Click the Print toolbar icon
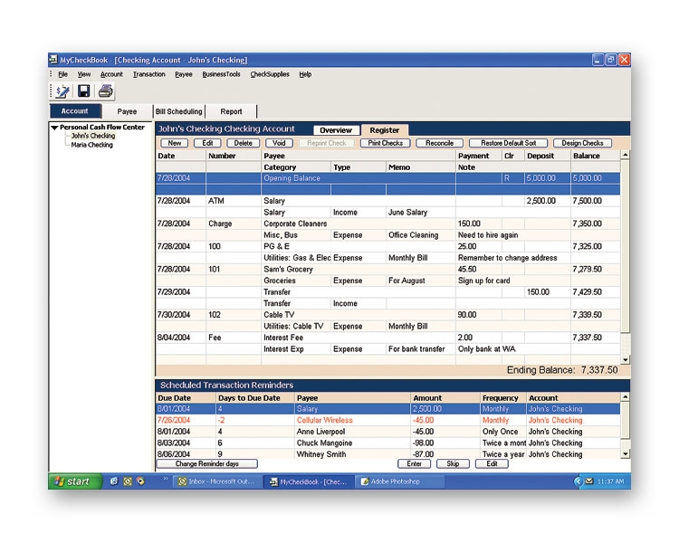This screenshot has height=543, width=679. (106, 91)
